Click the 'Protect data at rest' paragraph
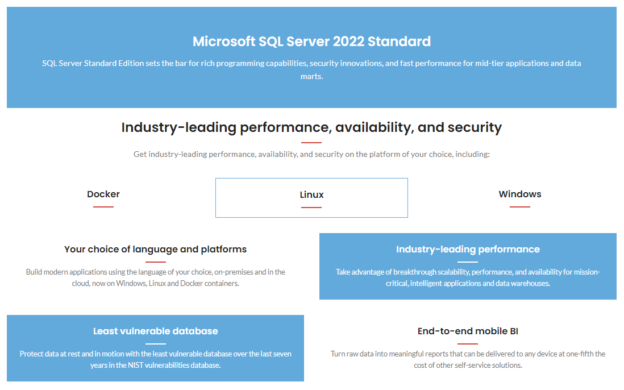Image resolution: width=624 pixels, height=390 pixels. 156,359
